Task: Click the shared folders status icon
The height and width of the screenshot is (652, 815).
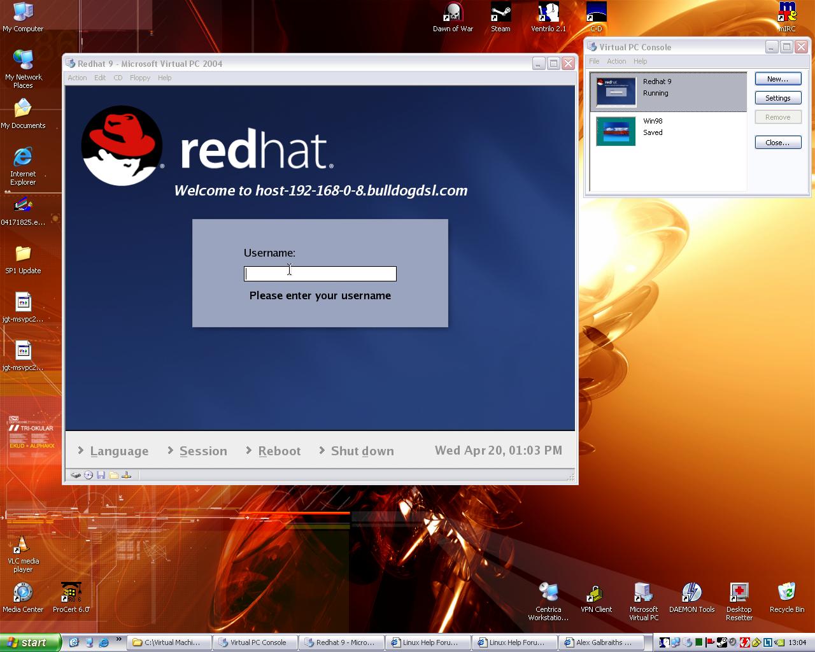Action: [113, 475]
